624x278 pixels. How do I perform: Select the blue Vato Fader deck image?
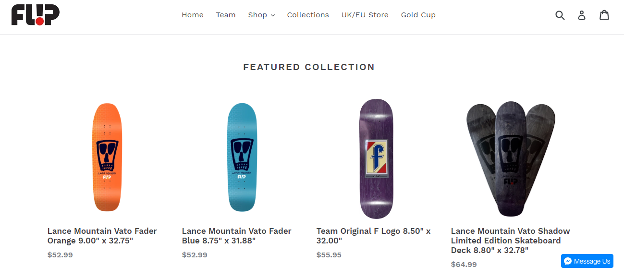pos(242,157)
